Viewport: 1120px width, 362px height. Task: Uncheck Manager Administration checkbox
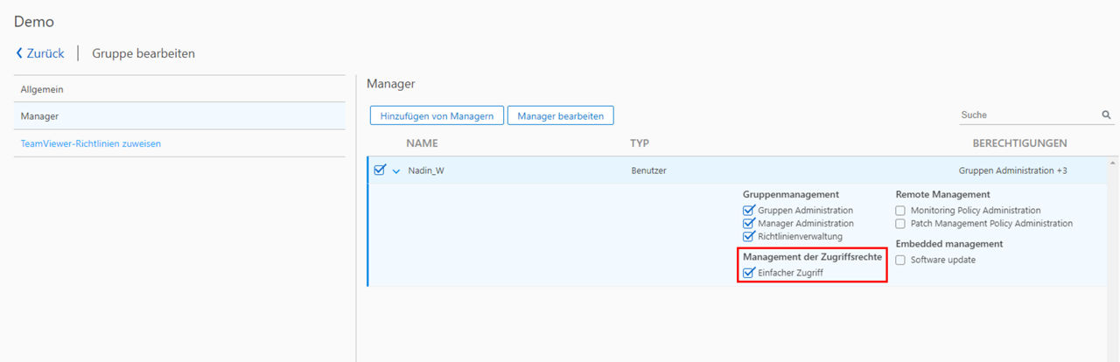coord(748,224)
